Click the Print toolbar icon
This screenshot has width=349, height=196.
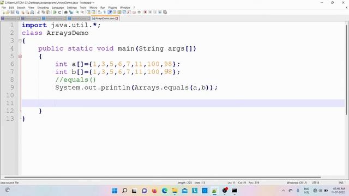coord(32,12)
